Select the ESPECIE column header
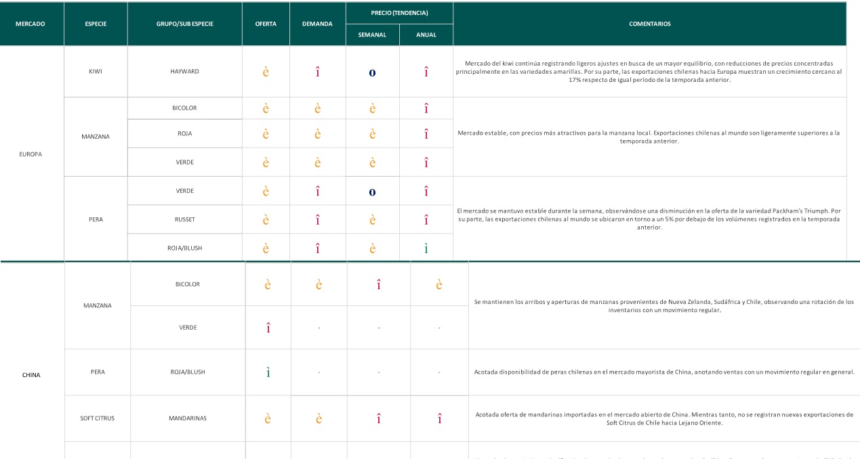The width and height of the screenshot is (860, 459). click(x=96, y=24)
